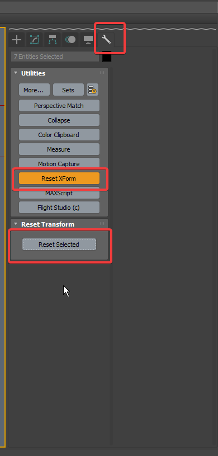Launch the Perspective Match utility
This screenshot has height=456, width=218.
click(59, 106)
